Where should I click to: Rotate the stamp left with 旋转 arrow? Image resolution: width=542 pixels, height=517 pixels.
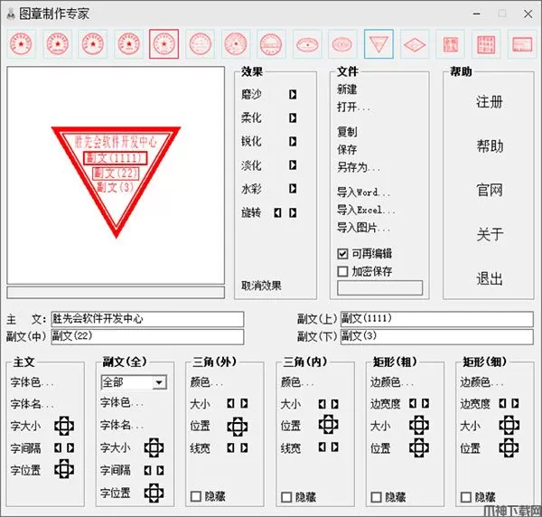pyautogui.click(x=277, y=212)
